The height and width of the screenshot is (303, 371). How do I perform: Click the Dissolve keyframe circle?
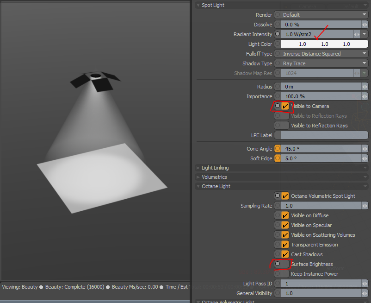point(278,25)
